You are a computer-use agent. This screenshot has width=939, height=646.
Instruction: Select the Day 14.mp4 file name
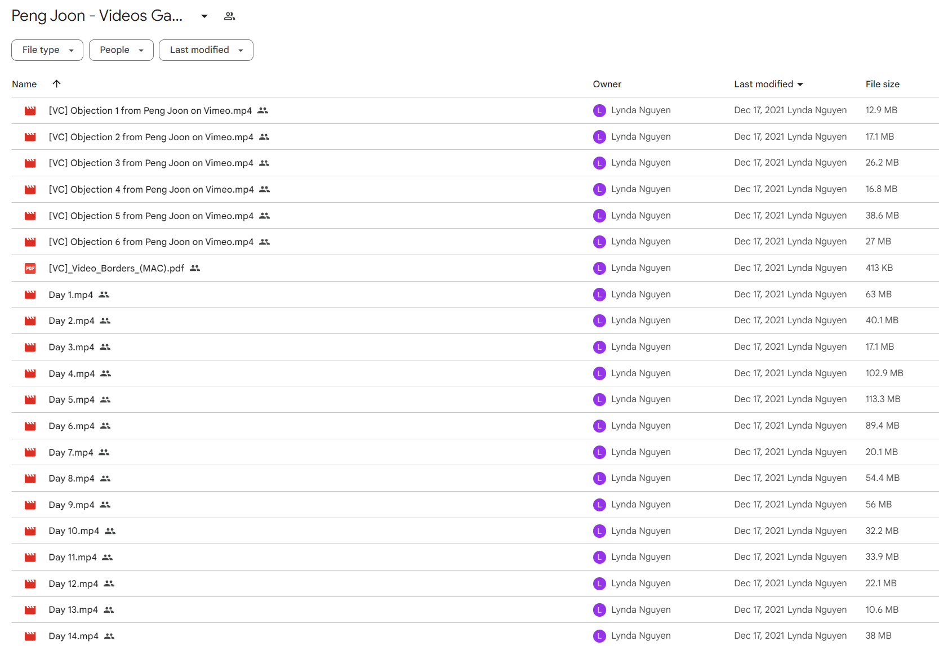(73, 636)
